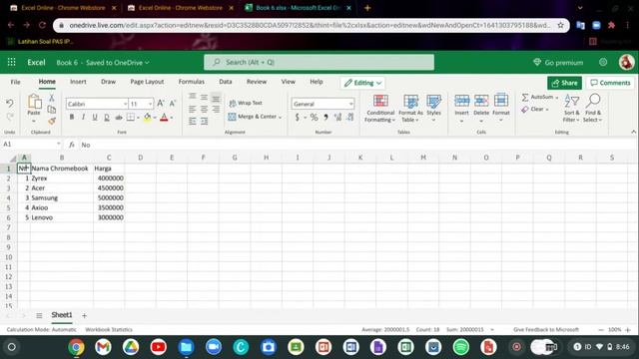Click the Copy icon in Clipboard group
639x359 pixels.
[52, 109]
